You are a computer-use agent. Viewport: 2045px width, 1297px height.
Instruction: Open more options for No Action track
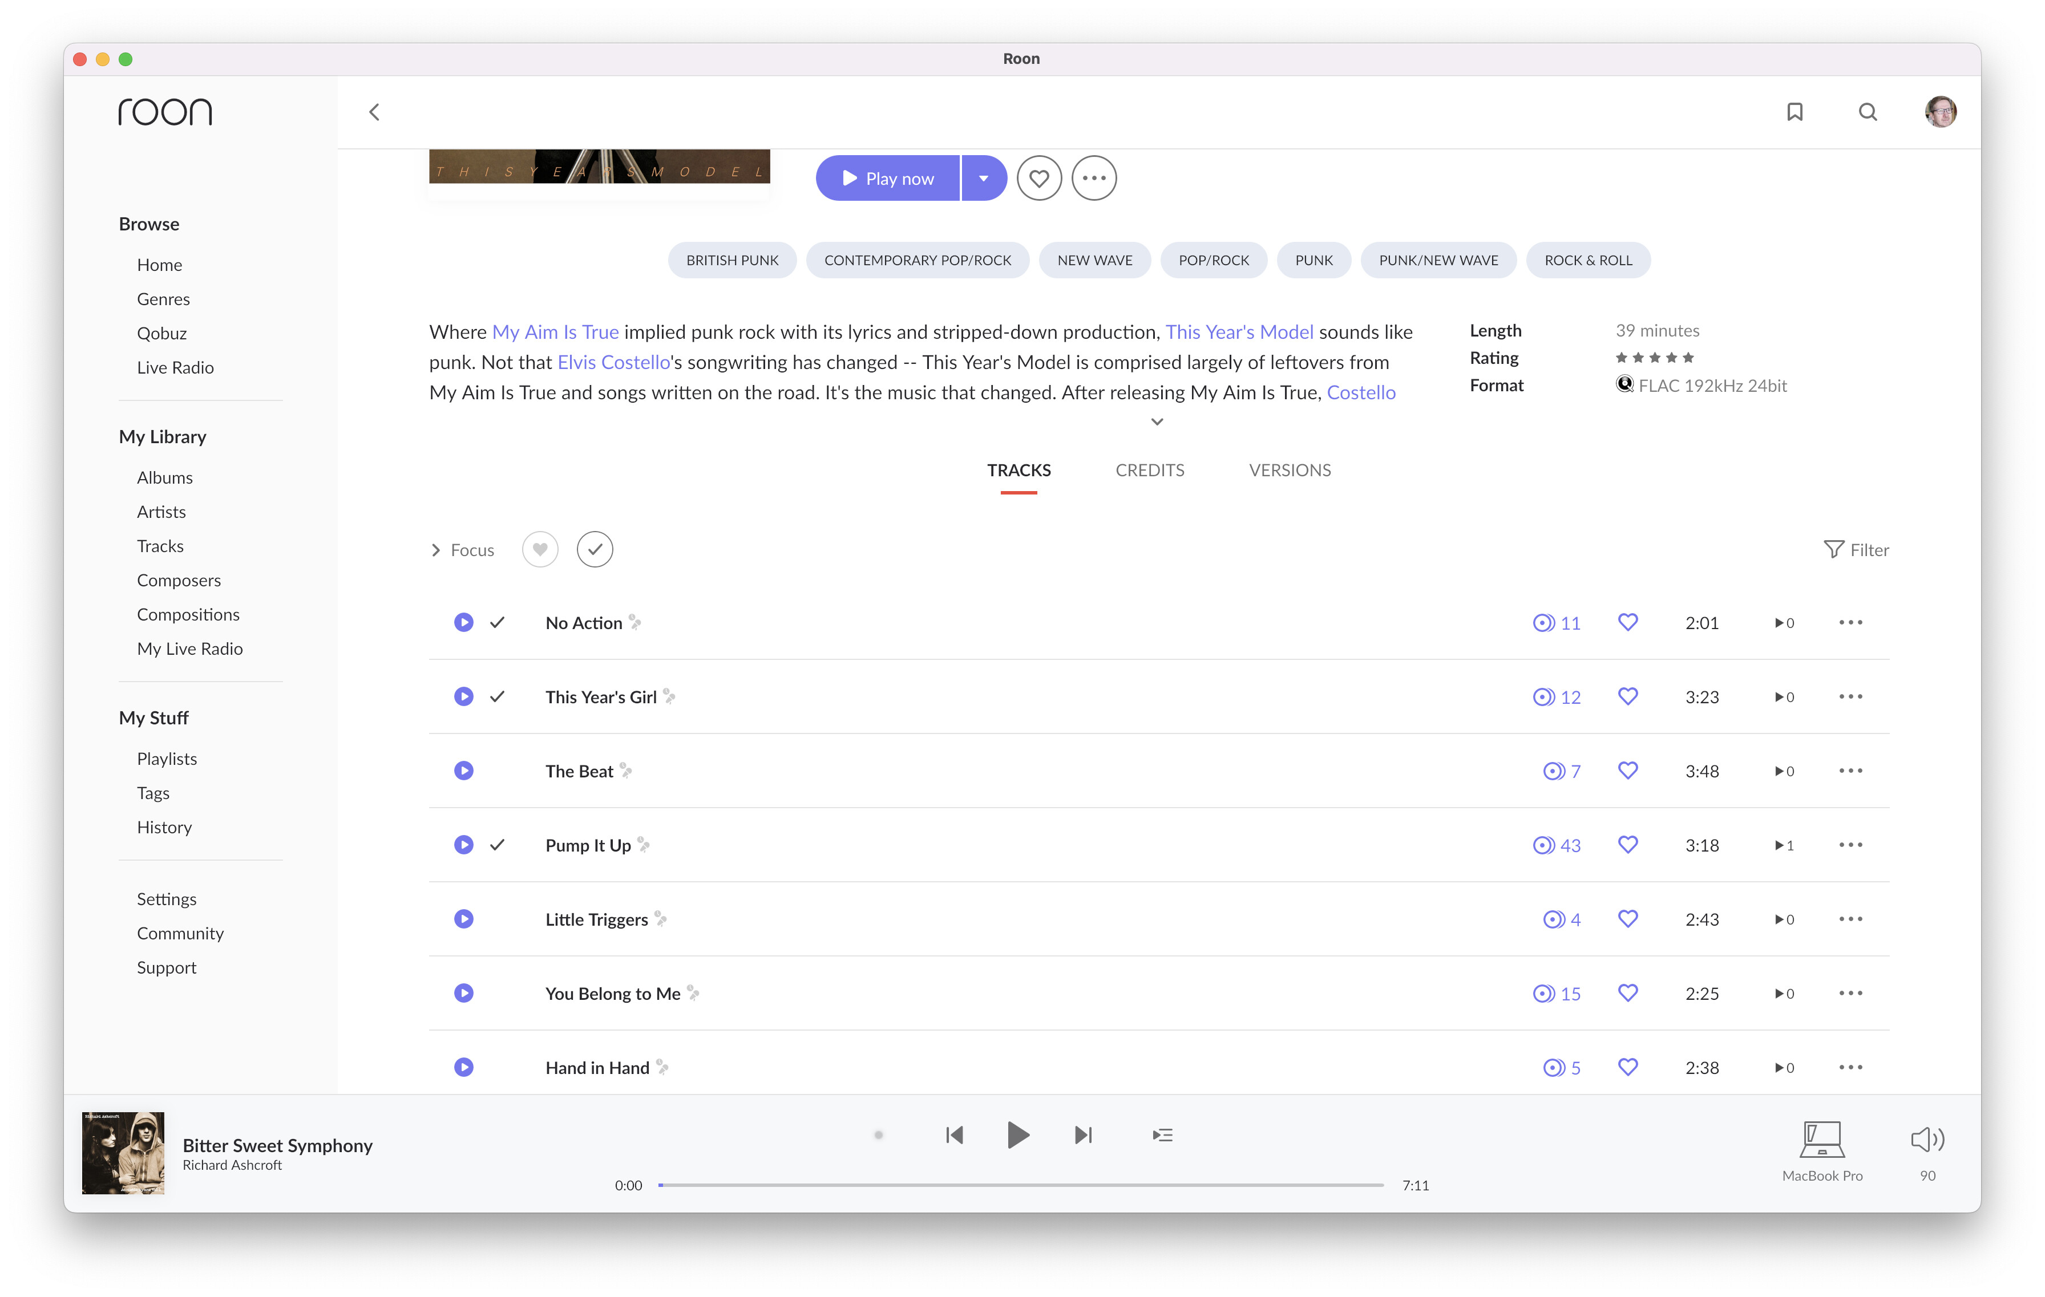pos(1850,622)
